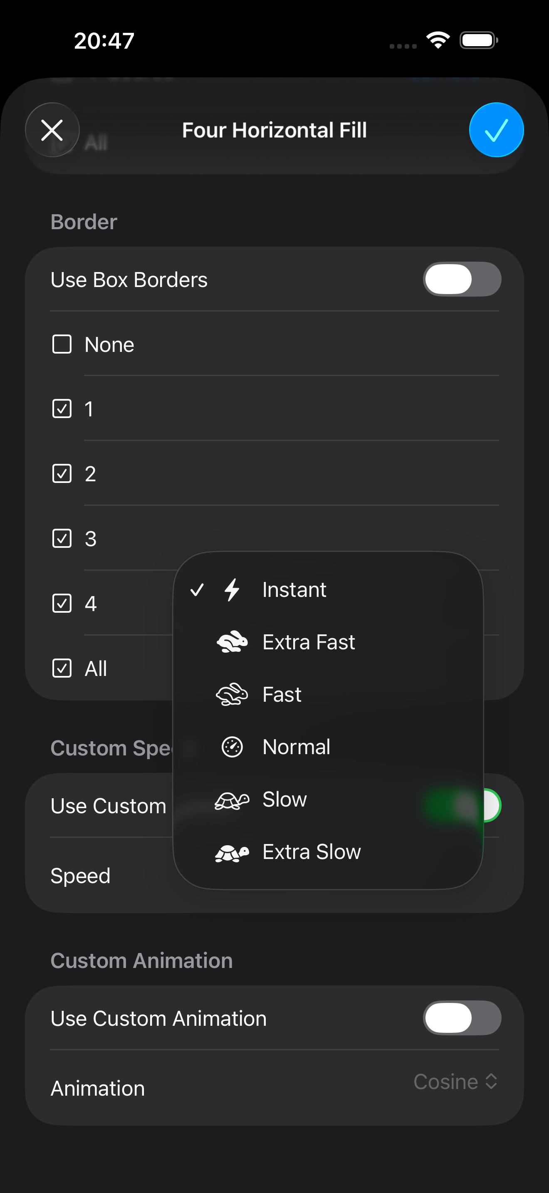Uncheck border checkbox 2

tap(62, 474)
